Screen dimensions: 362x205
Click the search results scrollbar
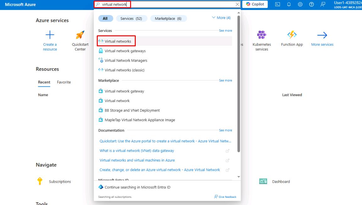(239, 84)
